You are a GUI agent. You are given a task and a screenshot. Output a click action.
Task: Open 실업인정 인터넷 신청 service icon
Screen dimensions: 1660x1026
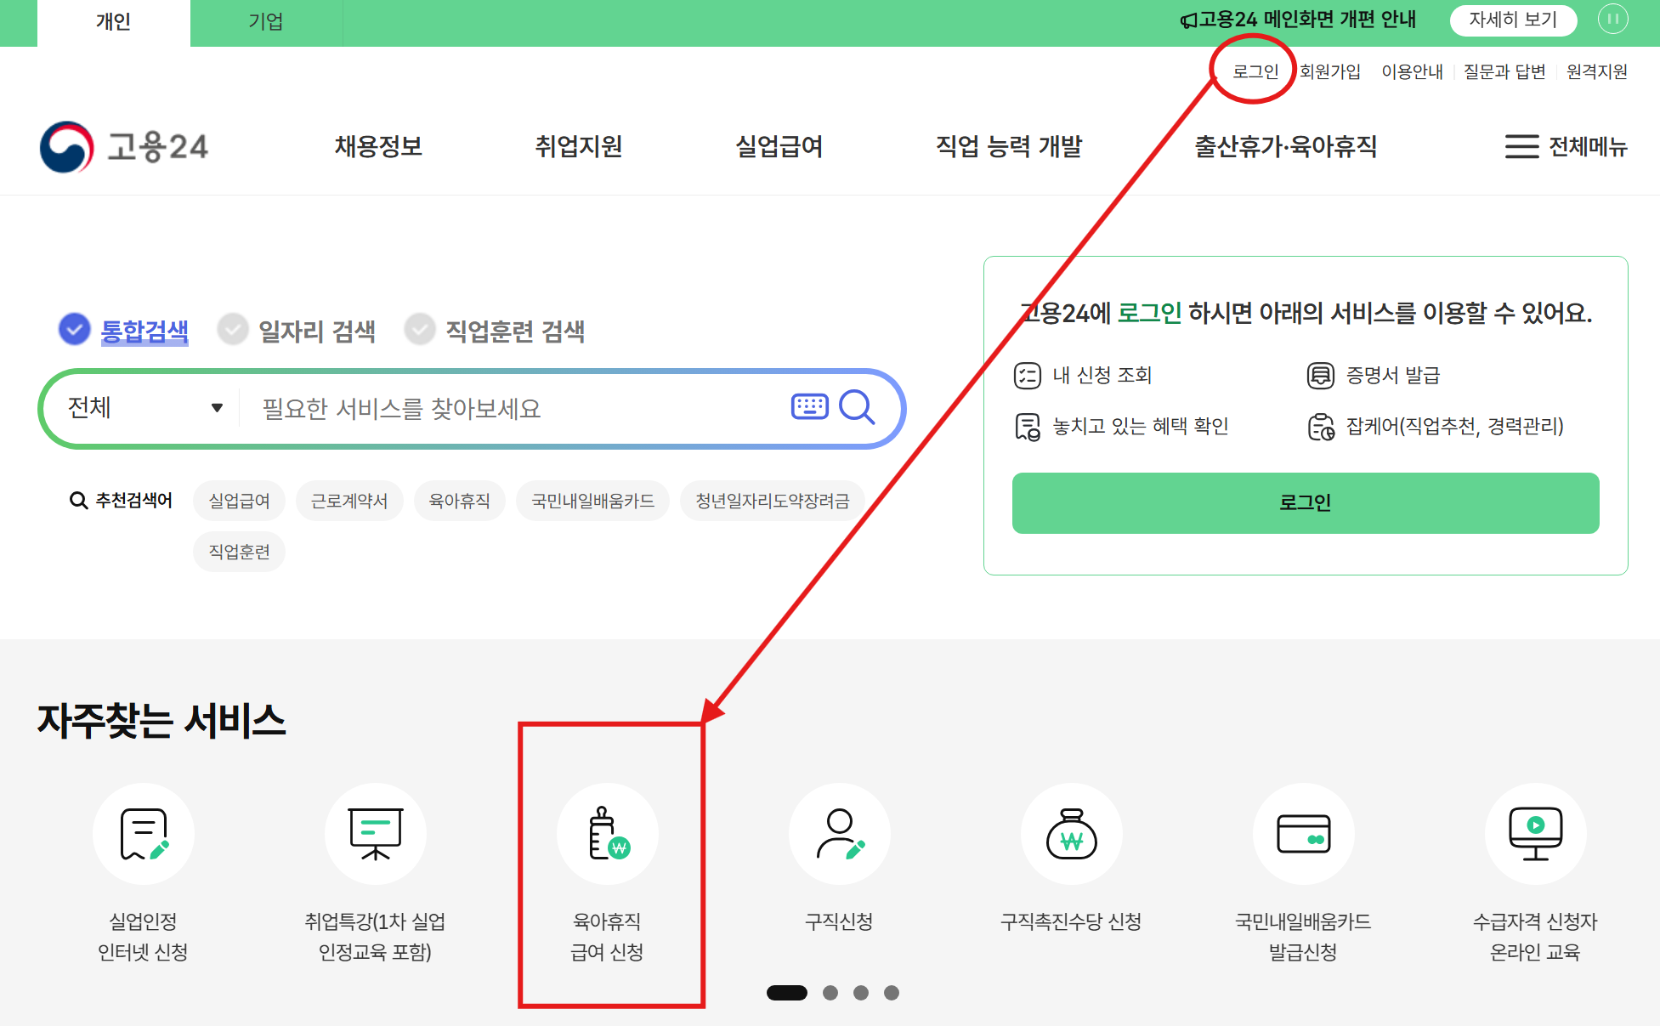coord(143,834)
